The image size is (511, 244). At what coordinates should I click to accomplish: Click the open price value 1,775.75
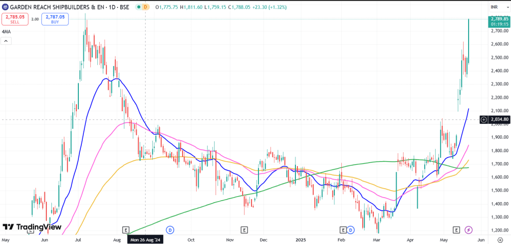pos(168,7)
